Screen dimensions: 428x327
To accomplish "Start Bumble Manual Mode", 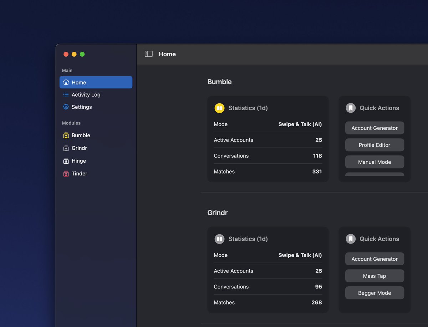I will (x=374, y=162).
